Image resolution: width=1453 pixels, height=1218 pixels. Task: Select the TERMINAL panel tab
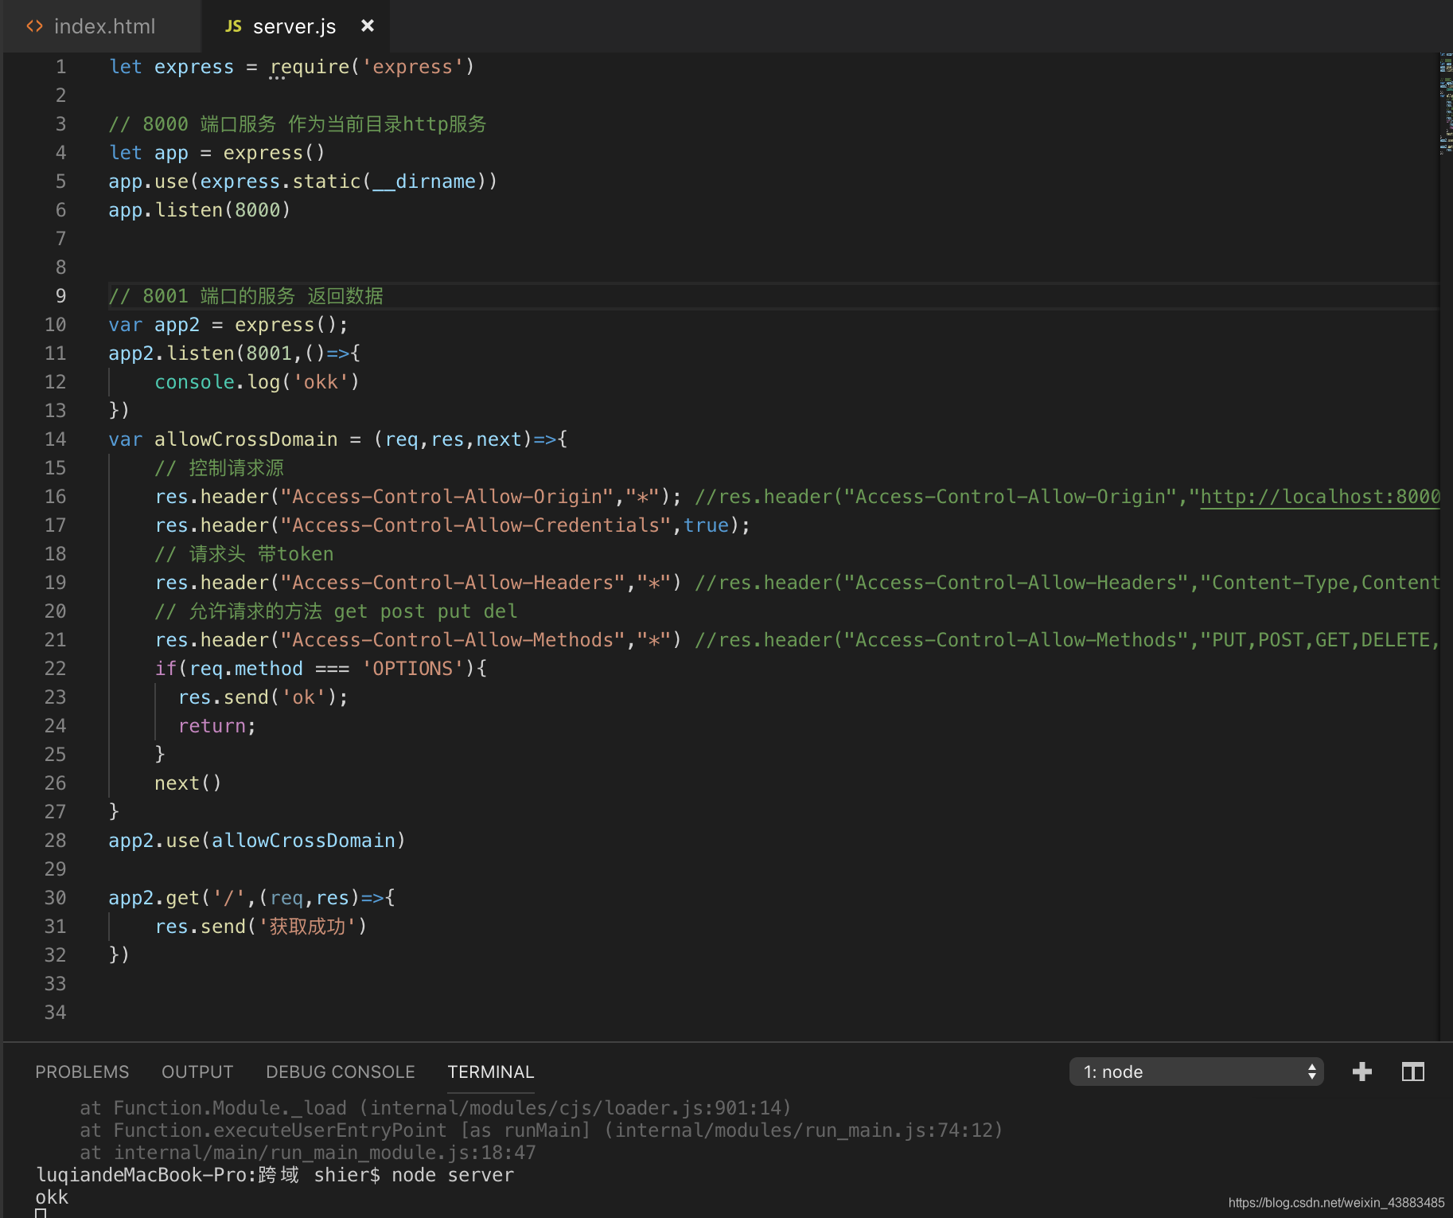coord(490,1072)
